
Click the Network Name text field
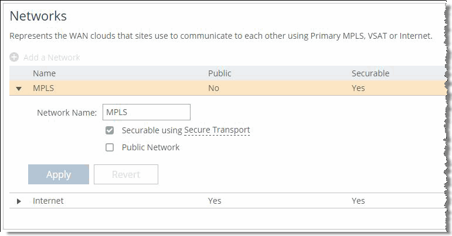click(147, 112)
